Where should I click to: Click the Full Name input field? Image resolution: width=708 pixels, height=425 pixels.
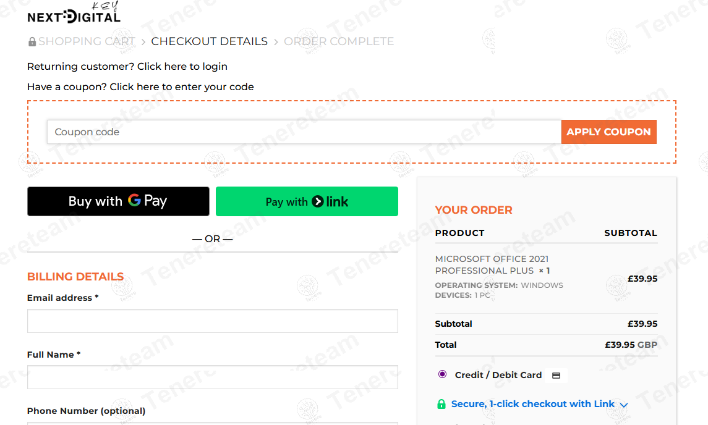(x=212, y=377)
